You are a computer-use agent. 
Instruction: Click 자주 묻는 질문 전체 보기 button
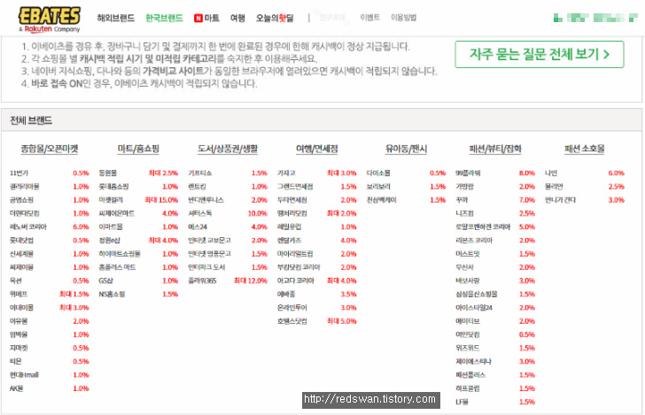coord(540,54)
